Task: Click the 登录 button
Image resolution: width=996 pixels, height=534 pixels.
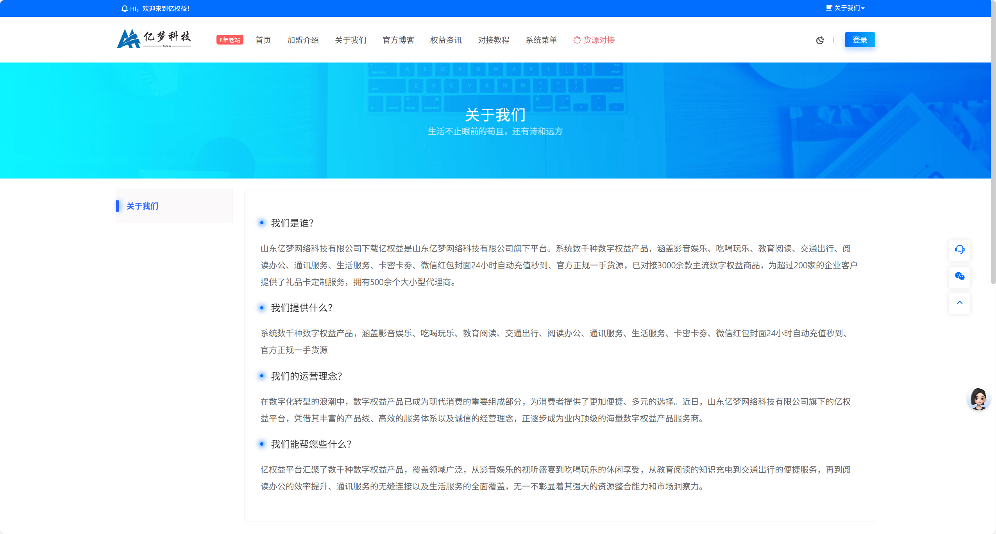Action: [860, 40]
